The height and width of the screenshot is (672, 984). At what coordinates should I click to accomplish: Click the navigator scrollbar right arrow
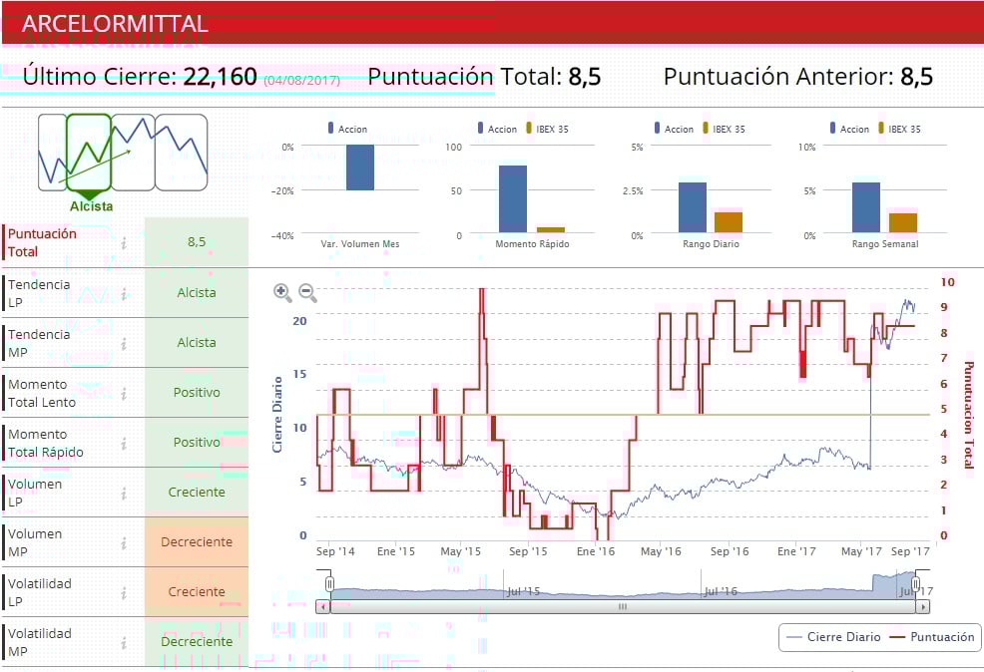922,607
